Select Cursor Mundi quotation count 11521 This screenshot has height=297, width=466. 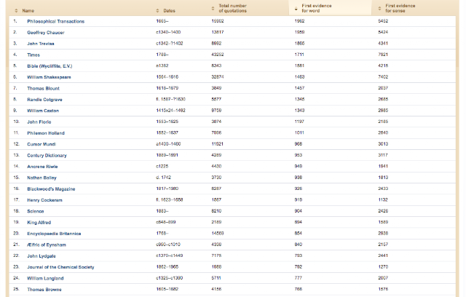[x=217, y=144]
